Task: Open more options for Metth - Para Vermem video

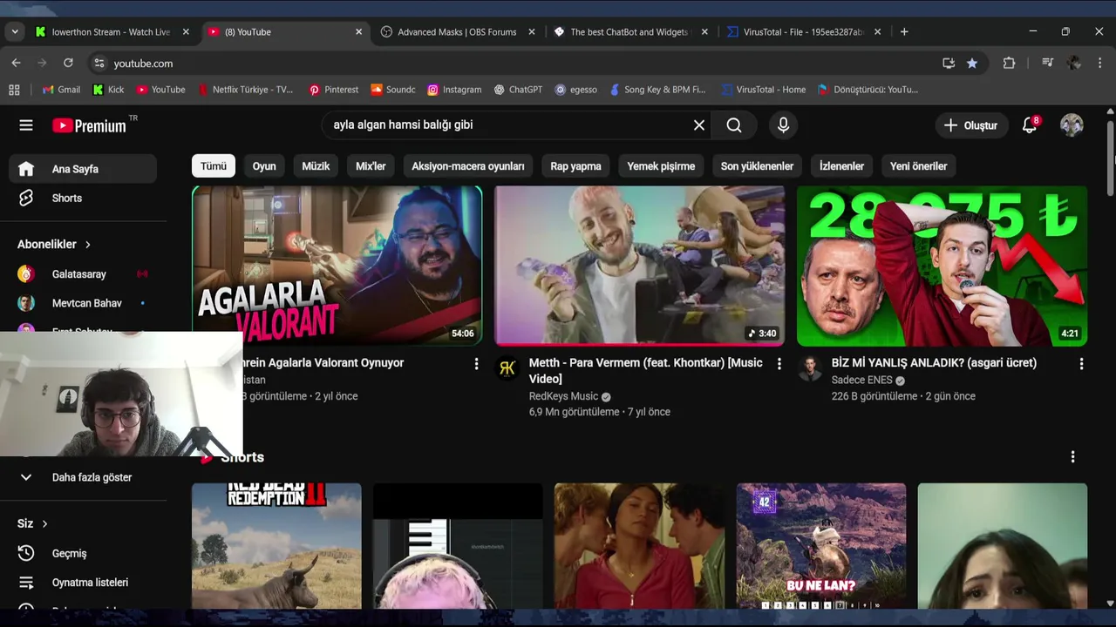Action: click(x=779, y=364)
